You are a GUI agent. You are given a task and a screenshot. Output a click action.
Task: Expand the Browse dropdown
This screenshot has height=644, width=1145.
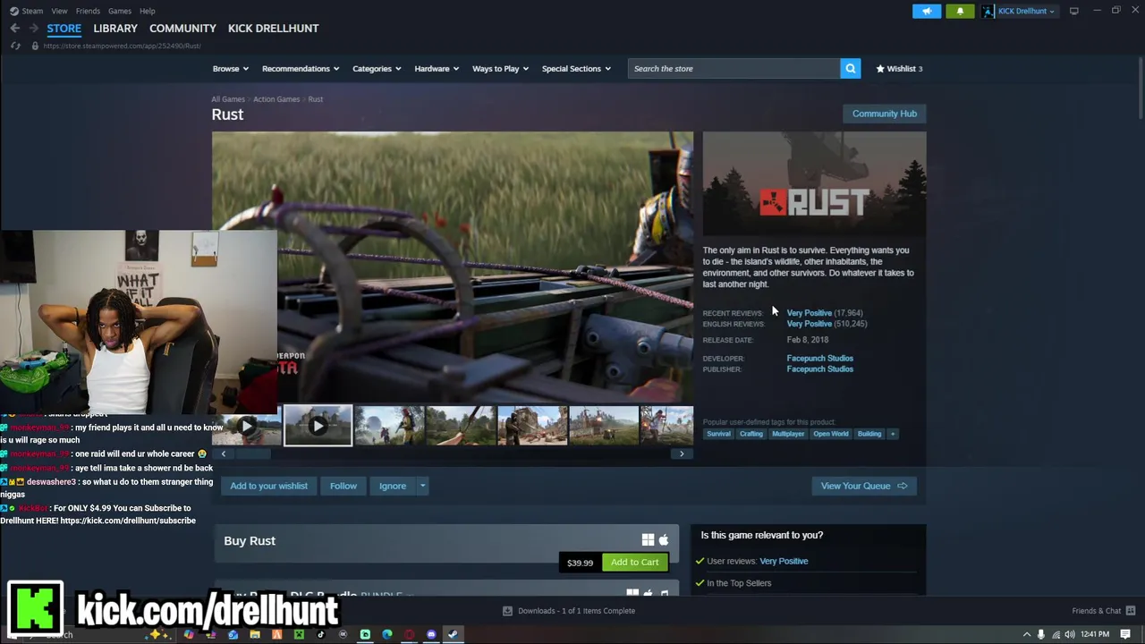point(229,69)
